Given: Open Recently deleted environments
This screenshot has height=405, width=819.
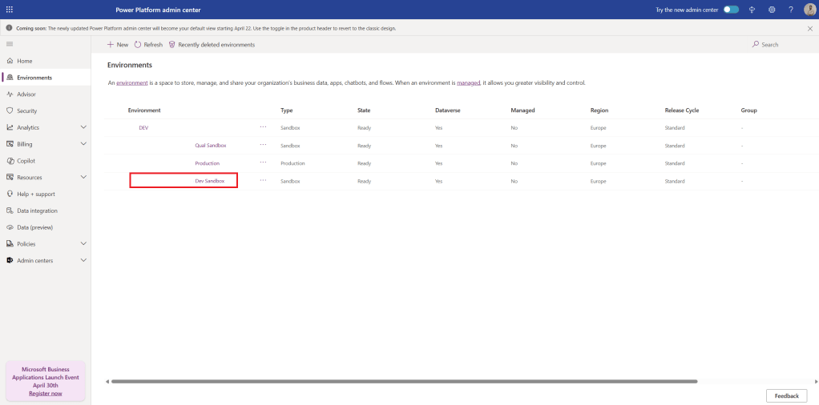Looking at the screenshot, I should [211, 45].
